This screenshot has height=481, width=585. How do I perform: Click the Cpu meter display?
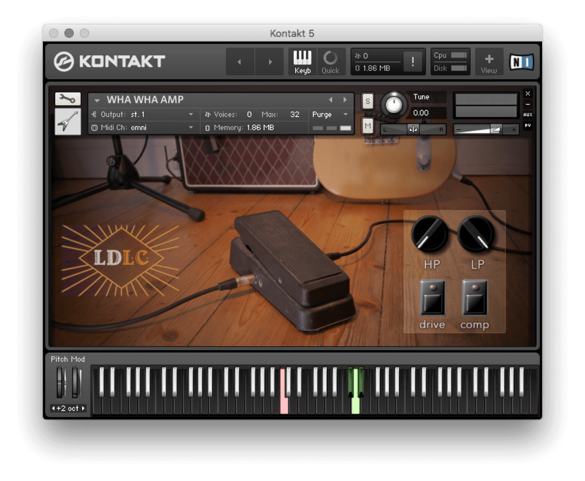pos(450,55)
